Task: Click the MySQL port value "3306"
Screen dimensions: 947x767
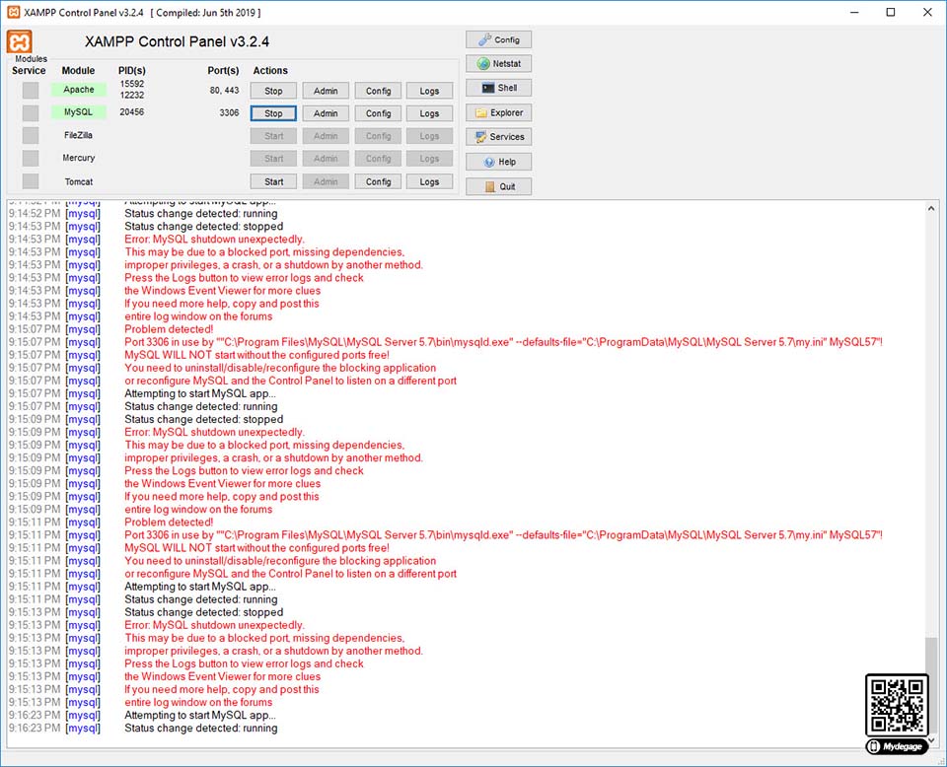Action: (x=229, y=112)
